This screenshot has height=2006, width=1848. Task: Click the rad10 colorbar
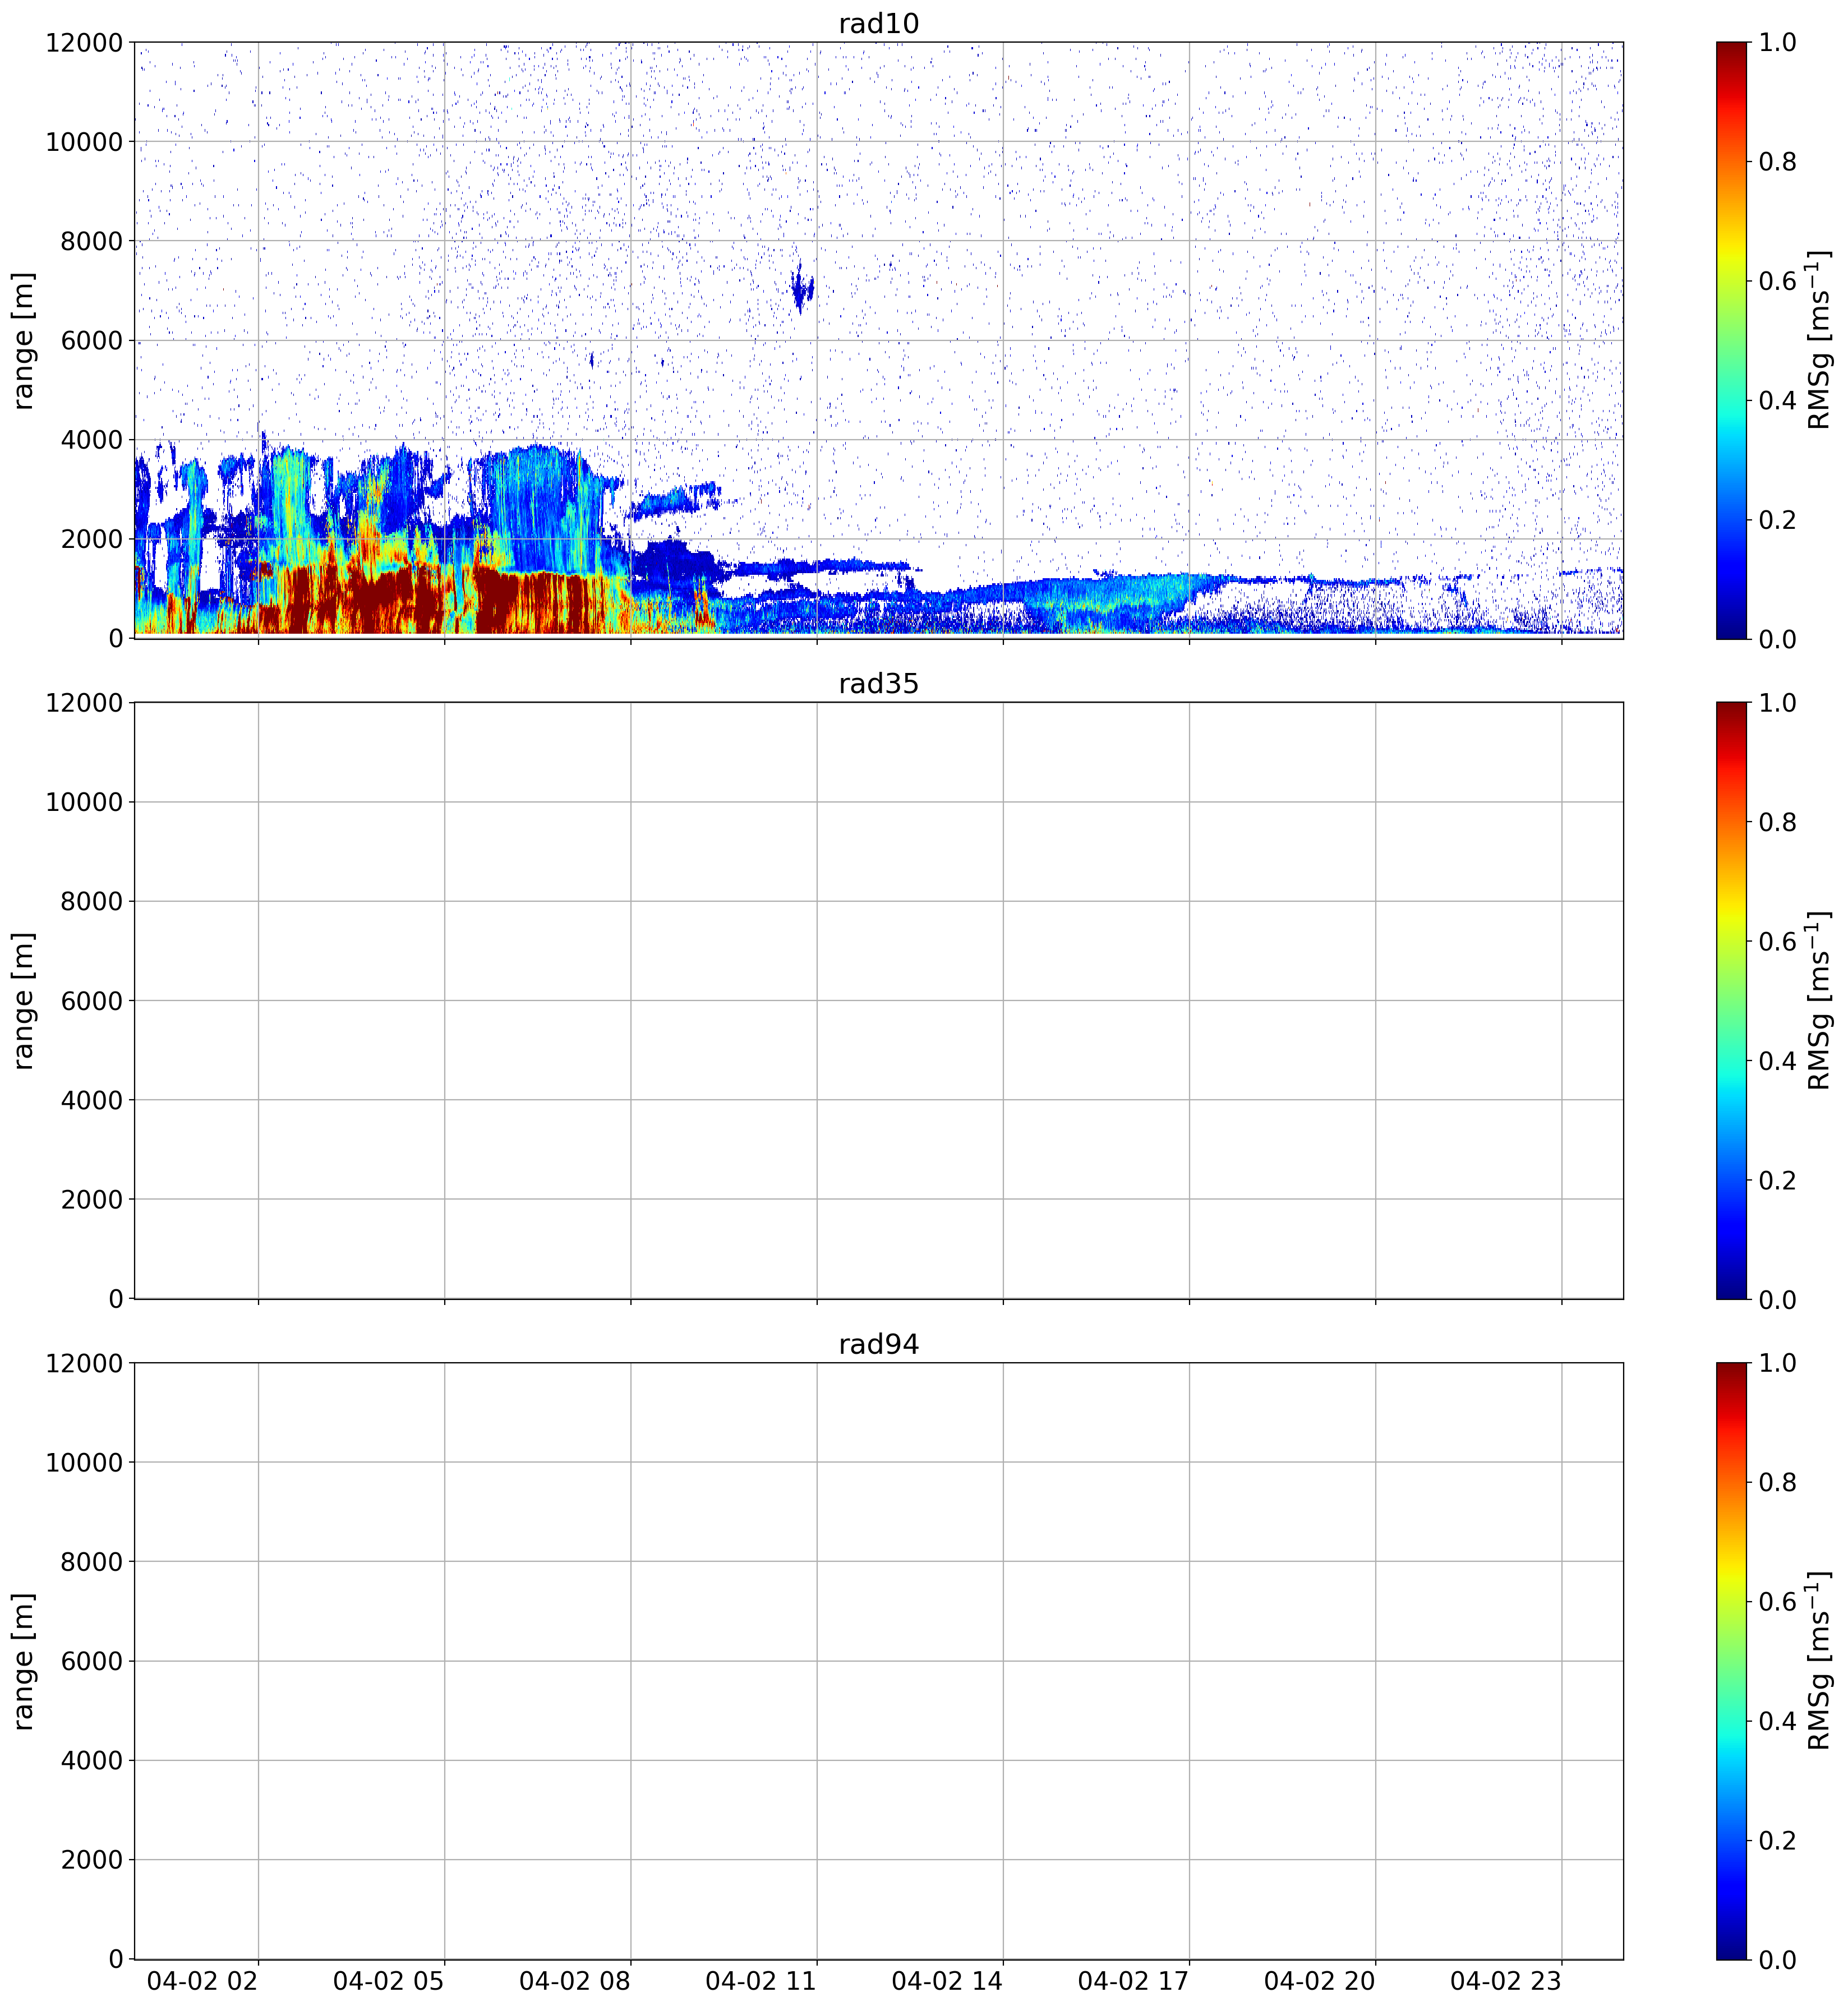click(1731, 340)
